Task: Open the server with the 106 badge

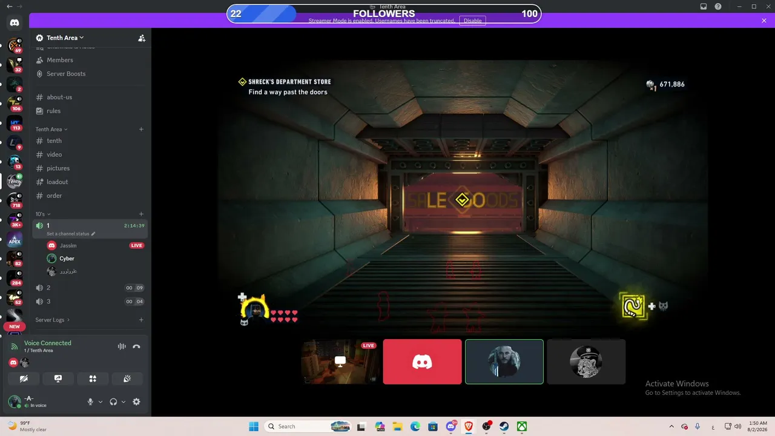Action: 15,104
